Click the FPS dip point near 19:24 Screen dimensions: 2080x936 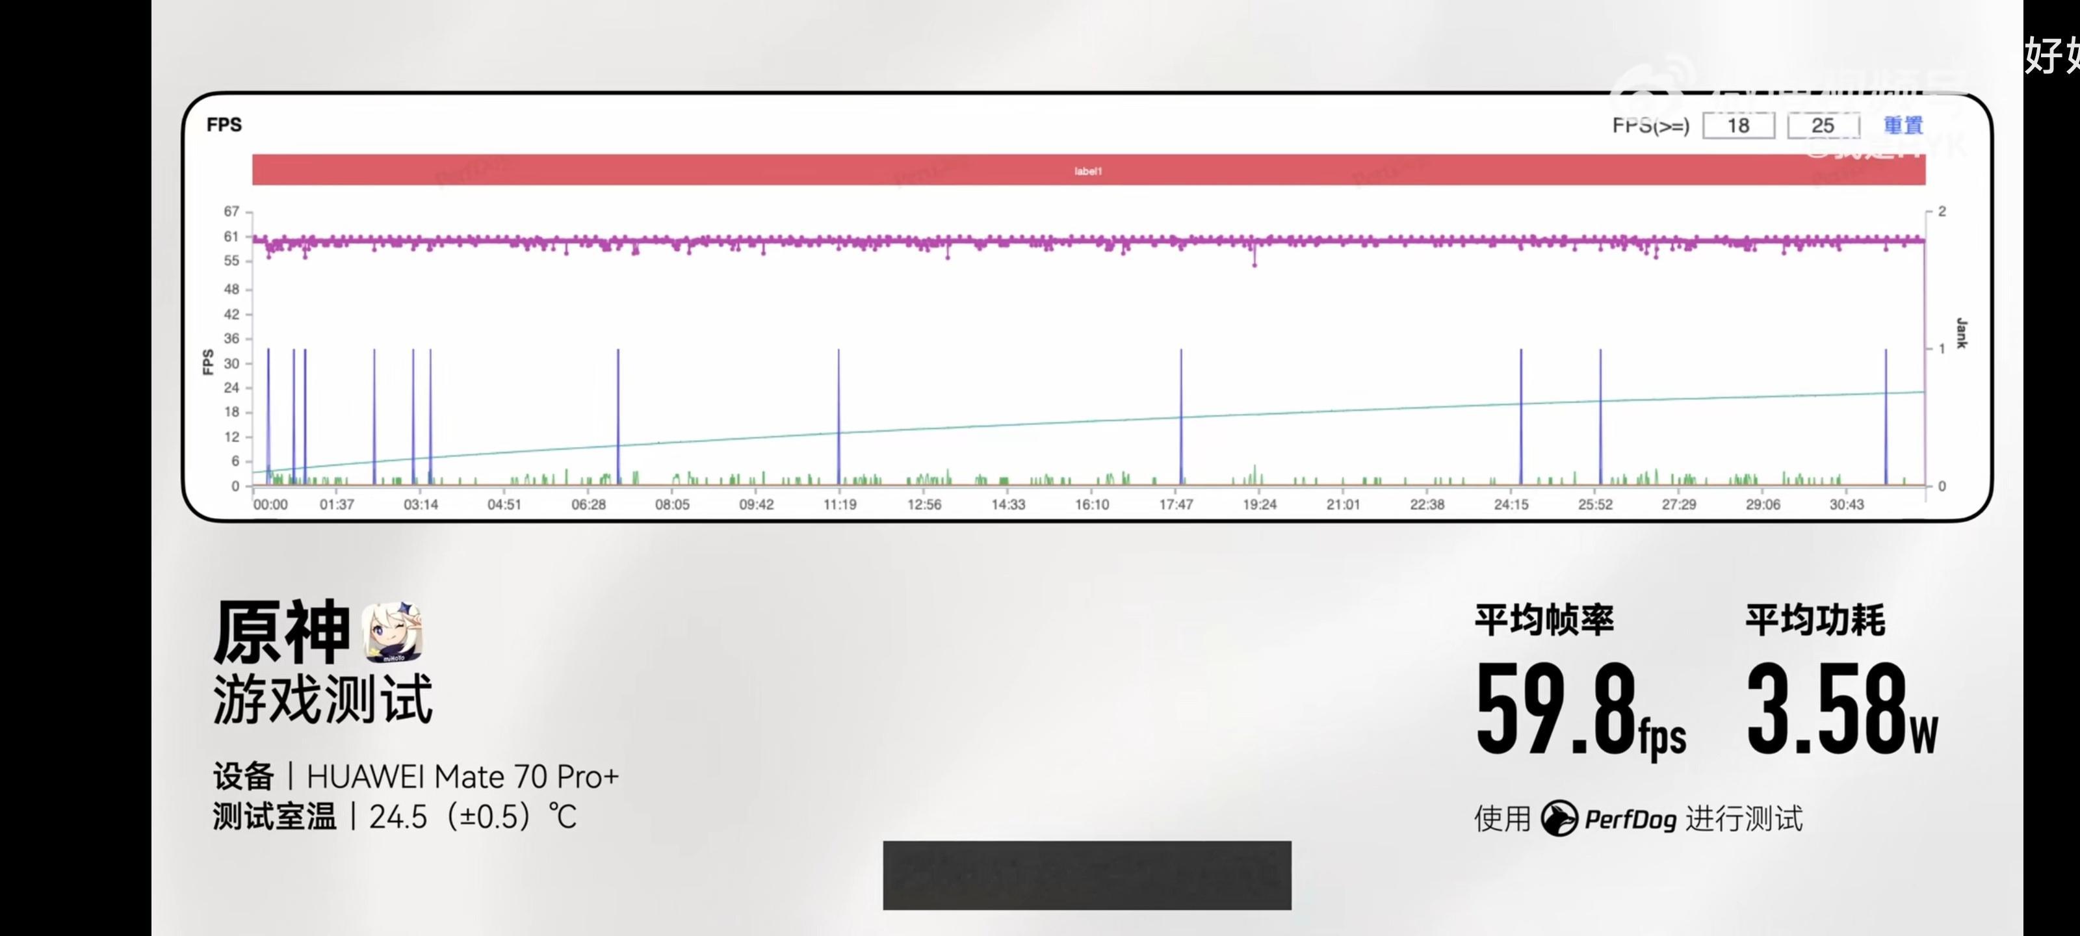(1254, 264)
